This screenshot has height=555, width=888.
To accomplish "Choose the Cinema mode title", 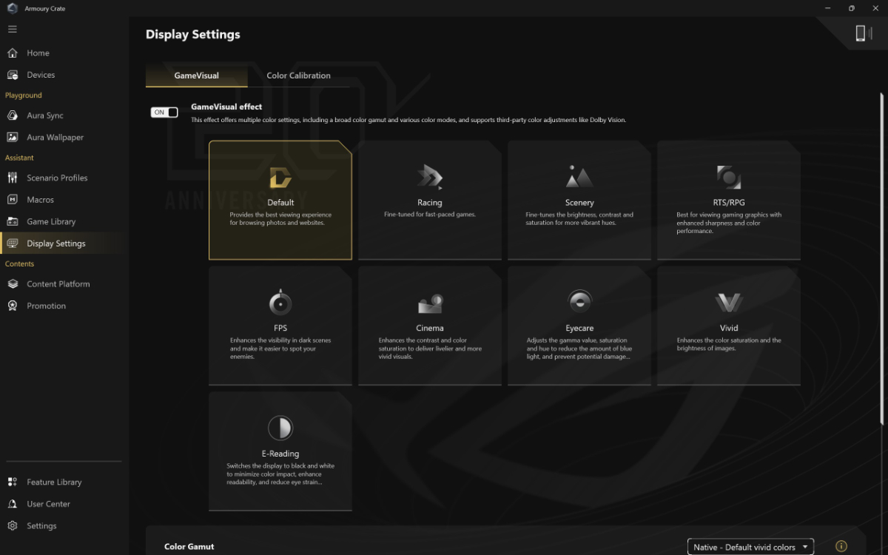I will click(430, 329).
